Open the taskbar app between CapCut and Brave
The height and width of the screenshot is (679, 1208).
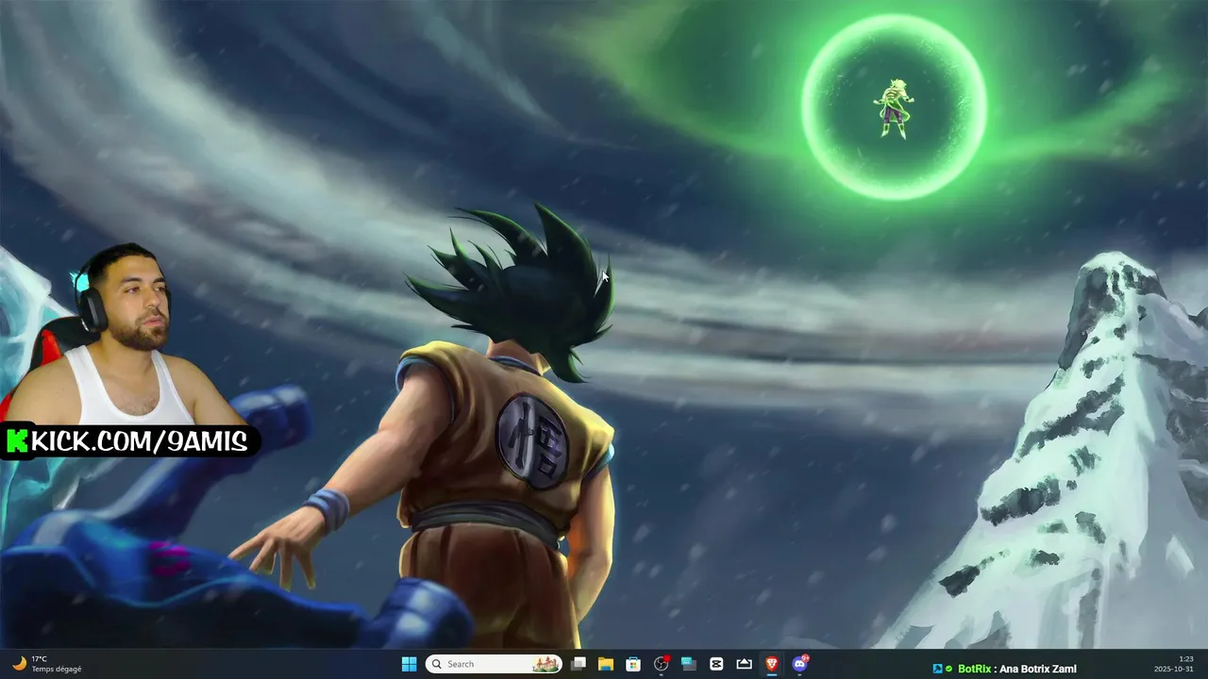[744, 664]
